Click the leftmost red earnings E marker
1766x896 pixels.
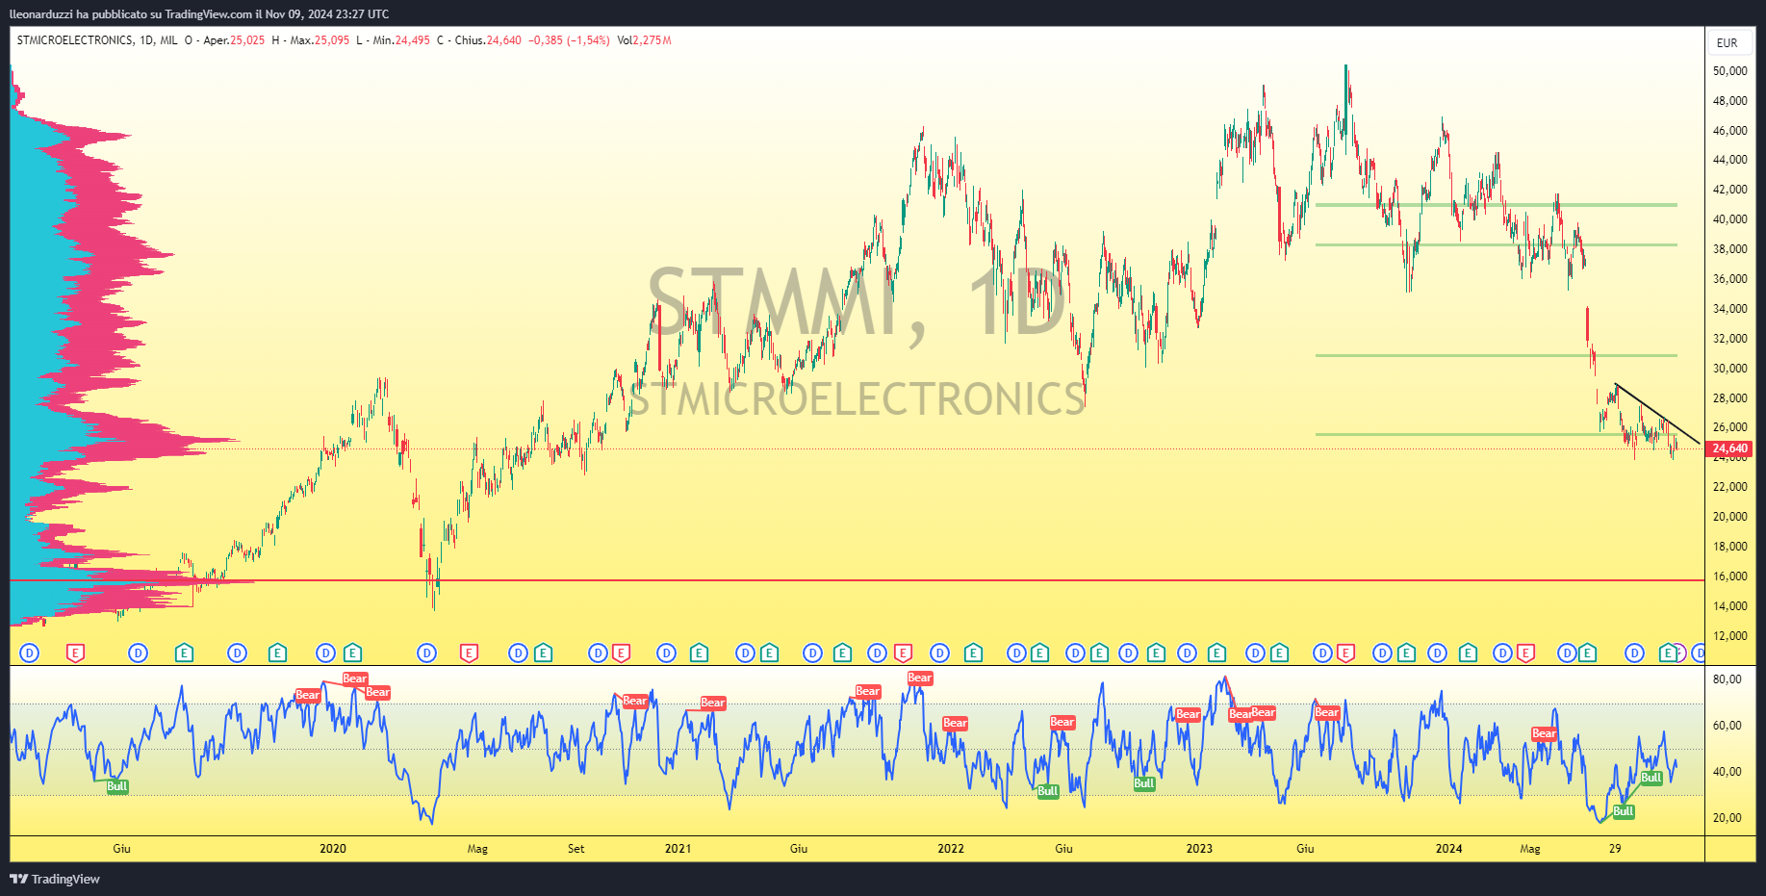point(75,653)
